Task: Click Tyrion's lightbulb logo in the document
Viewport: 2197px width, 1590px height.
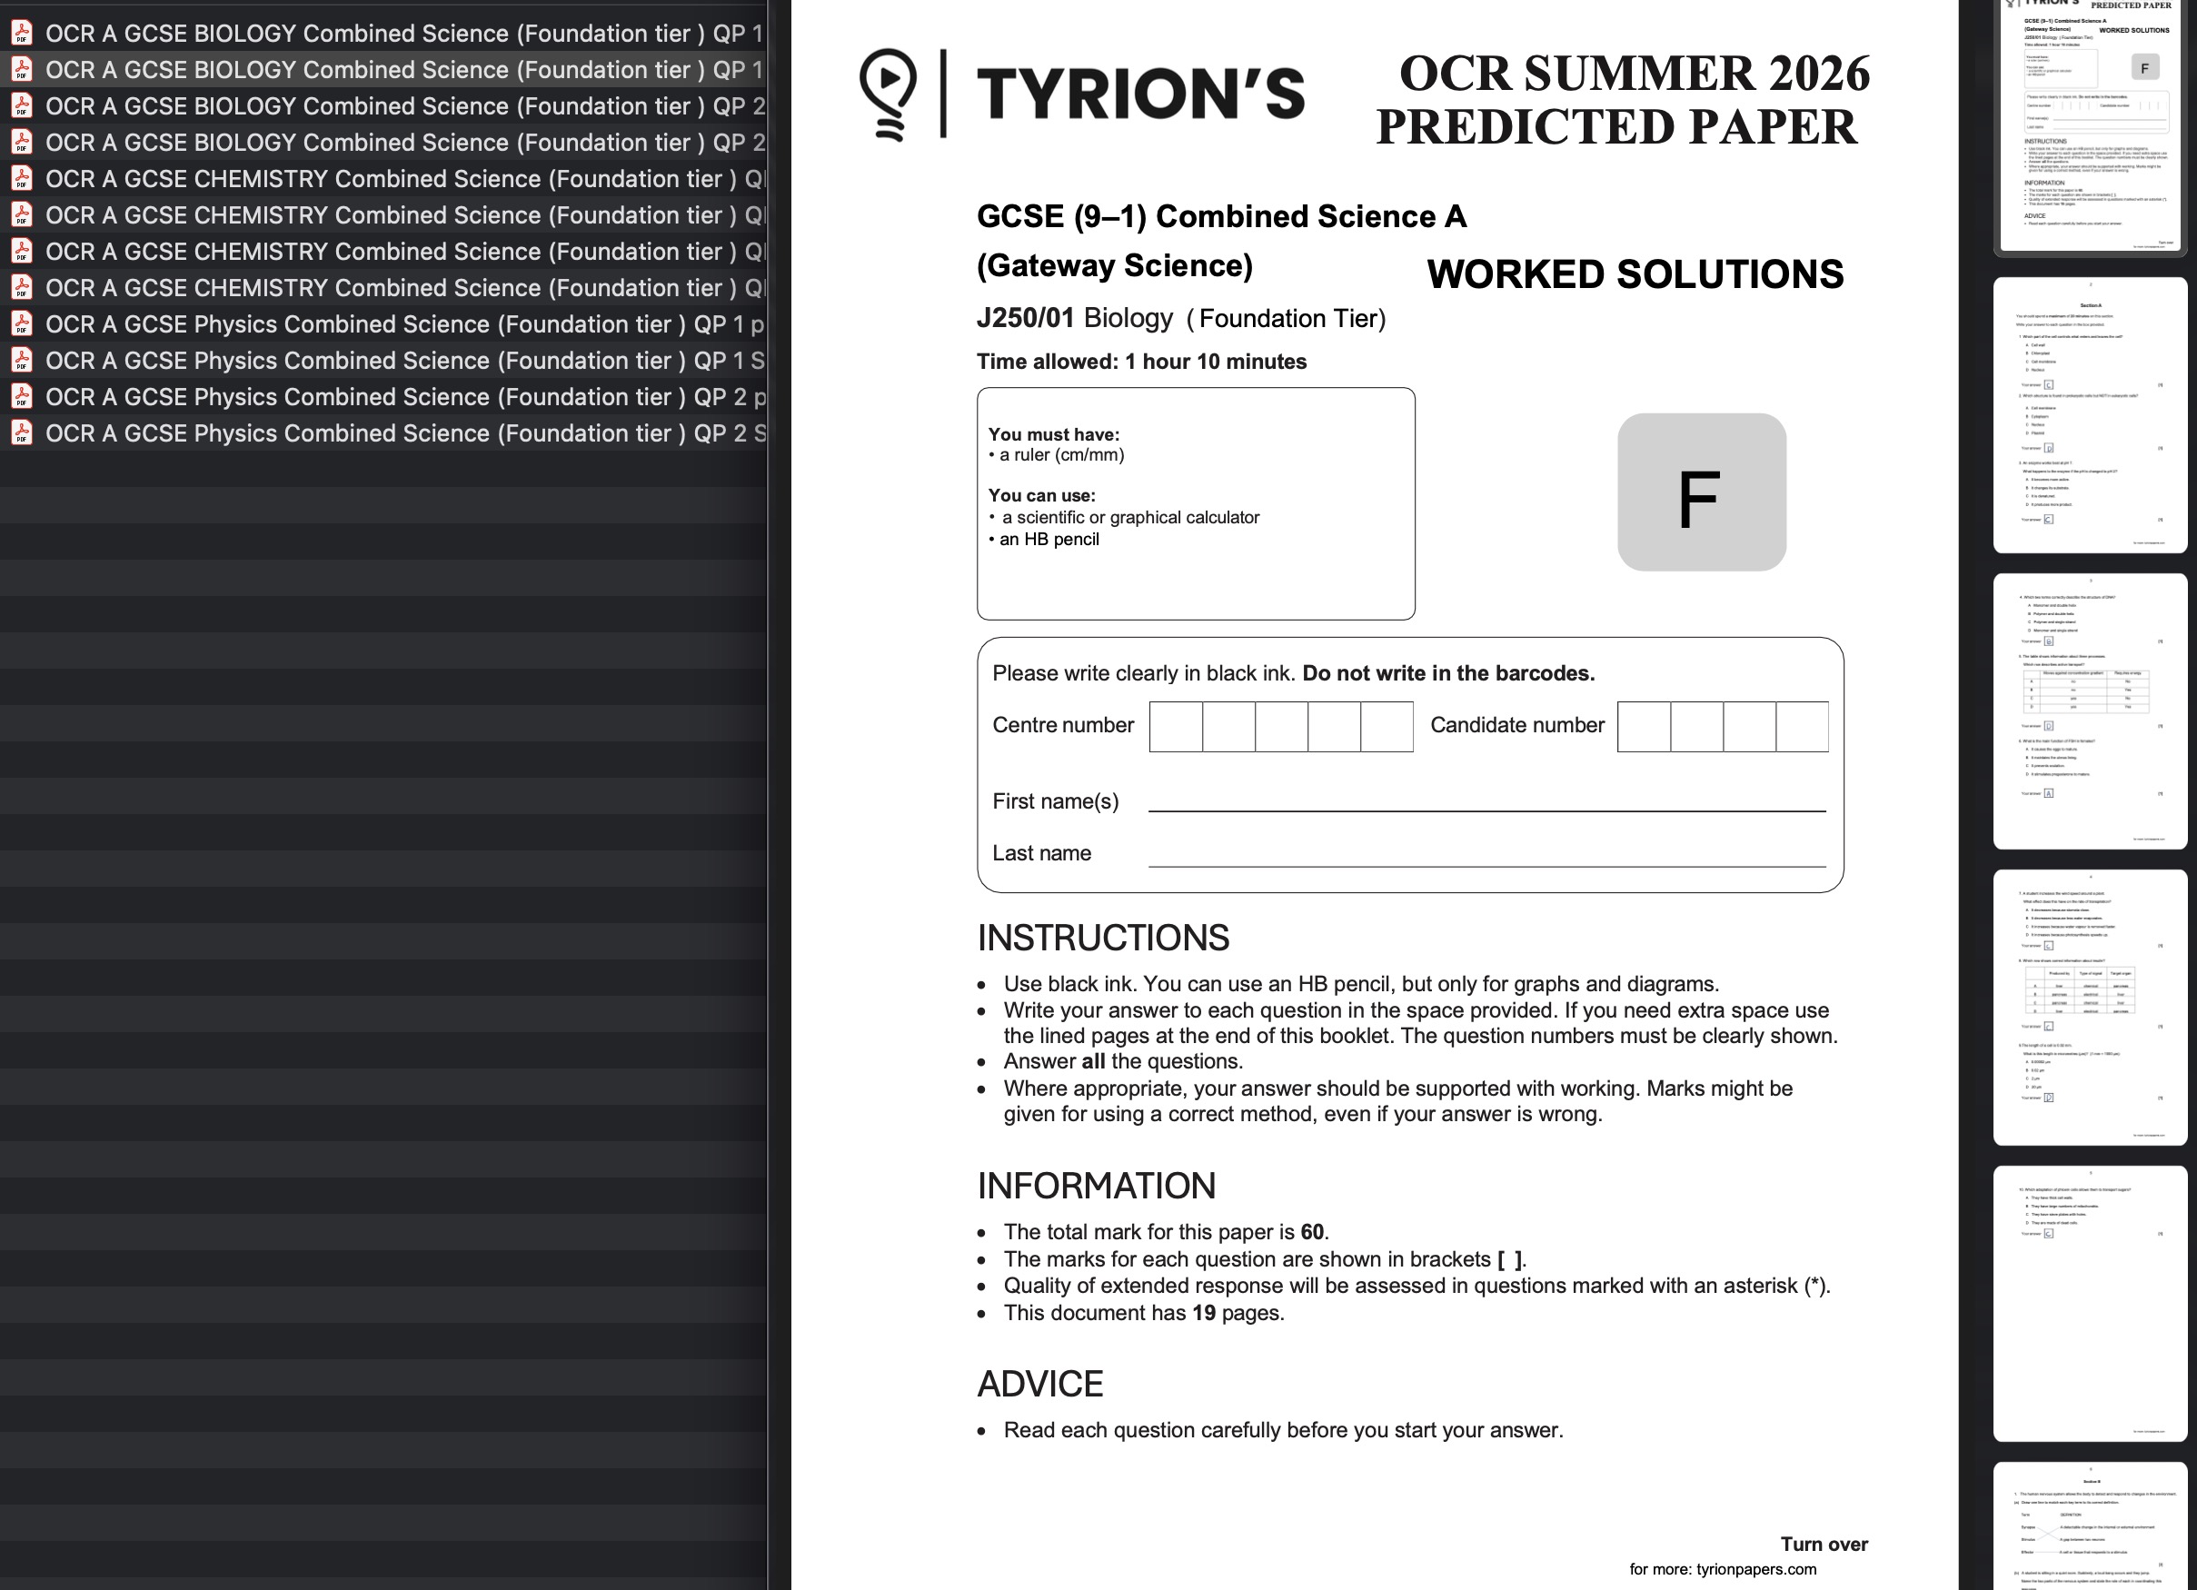Action: pos(888,94)
